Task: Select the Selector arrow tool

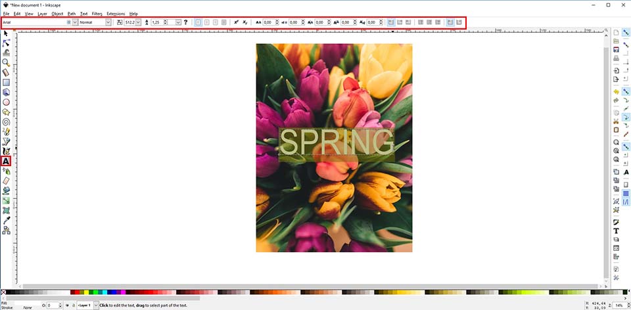Action: (x=6, y=33)
